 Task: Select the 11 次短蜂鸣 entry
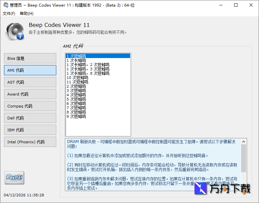pyautogui.click(x=98, y=82)
